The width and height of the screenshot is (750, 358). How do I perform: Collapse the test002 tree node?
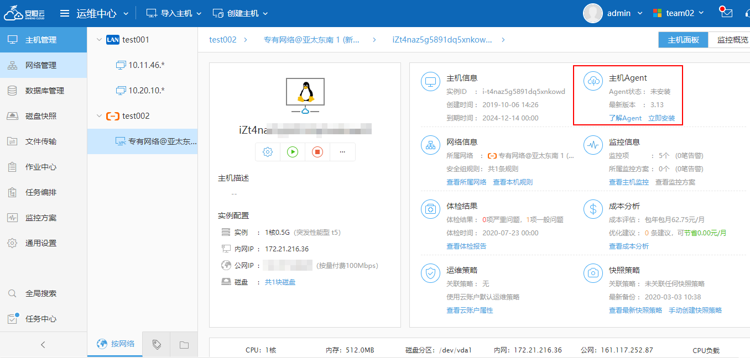pos(99,115)
